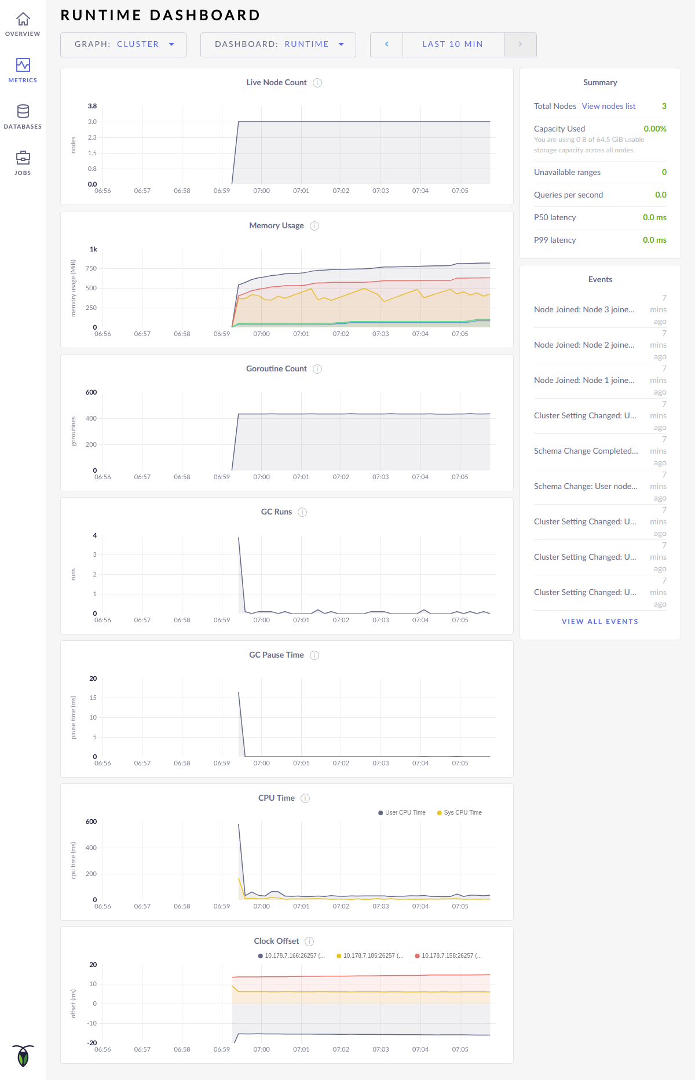Toggle the 10.178.7.166 clock offset series
This screenshot has height=1080, width=695.
coord(292,956)
